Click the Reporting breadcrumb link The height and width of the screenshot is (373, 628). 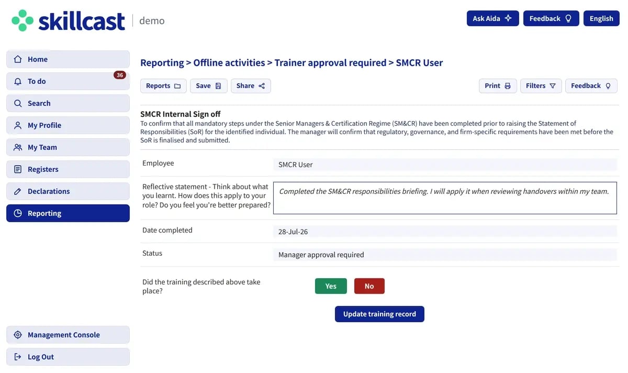(x=162, y=63)
